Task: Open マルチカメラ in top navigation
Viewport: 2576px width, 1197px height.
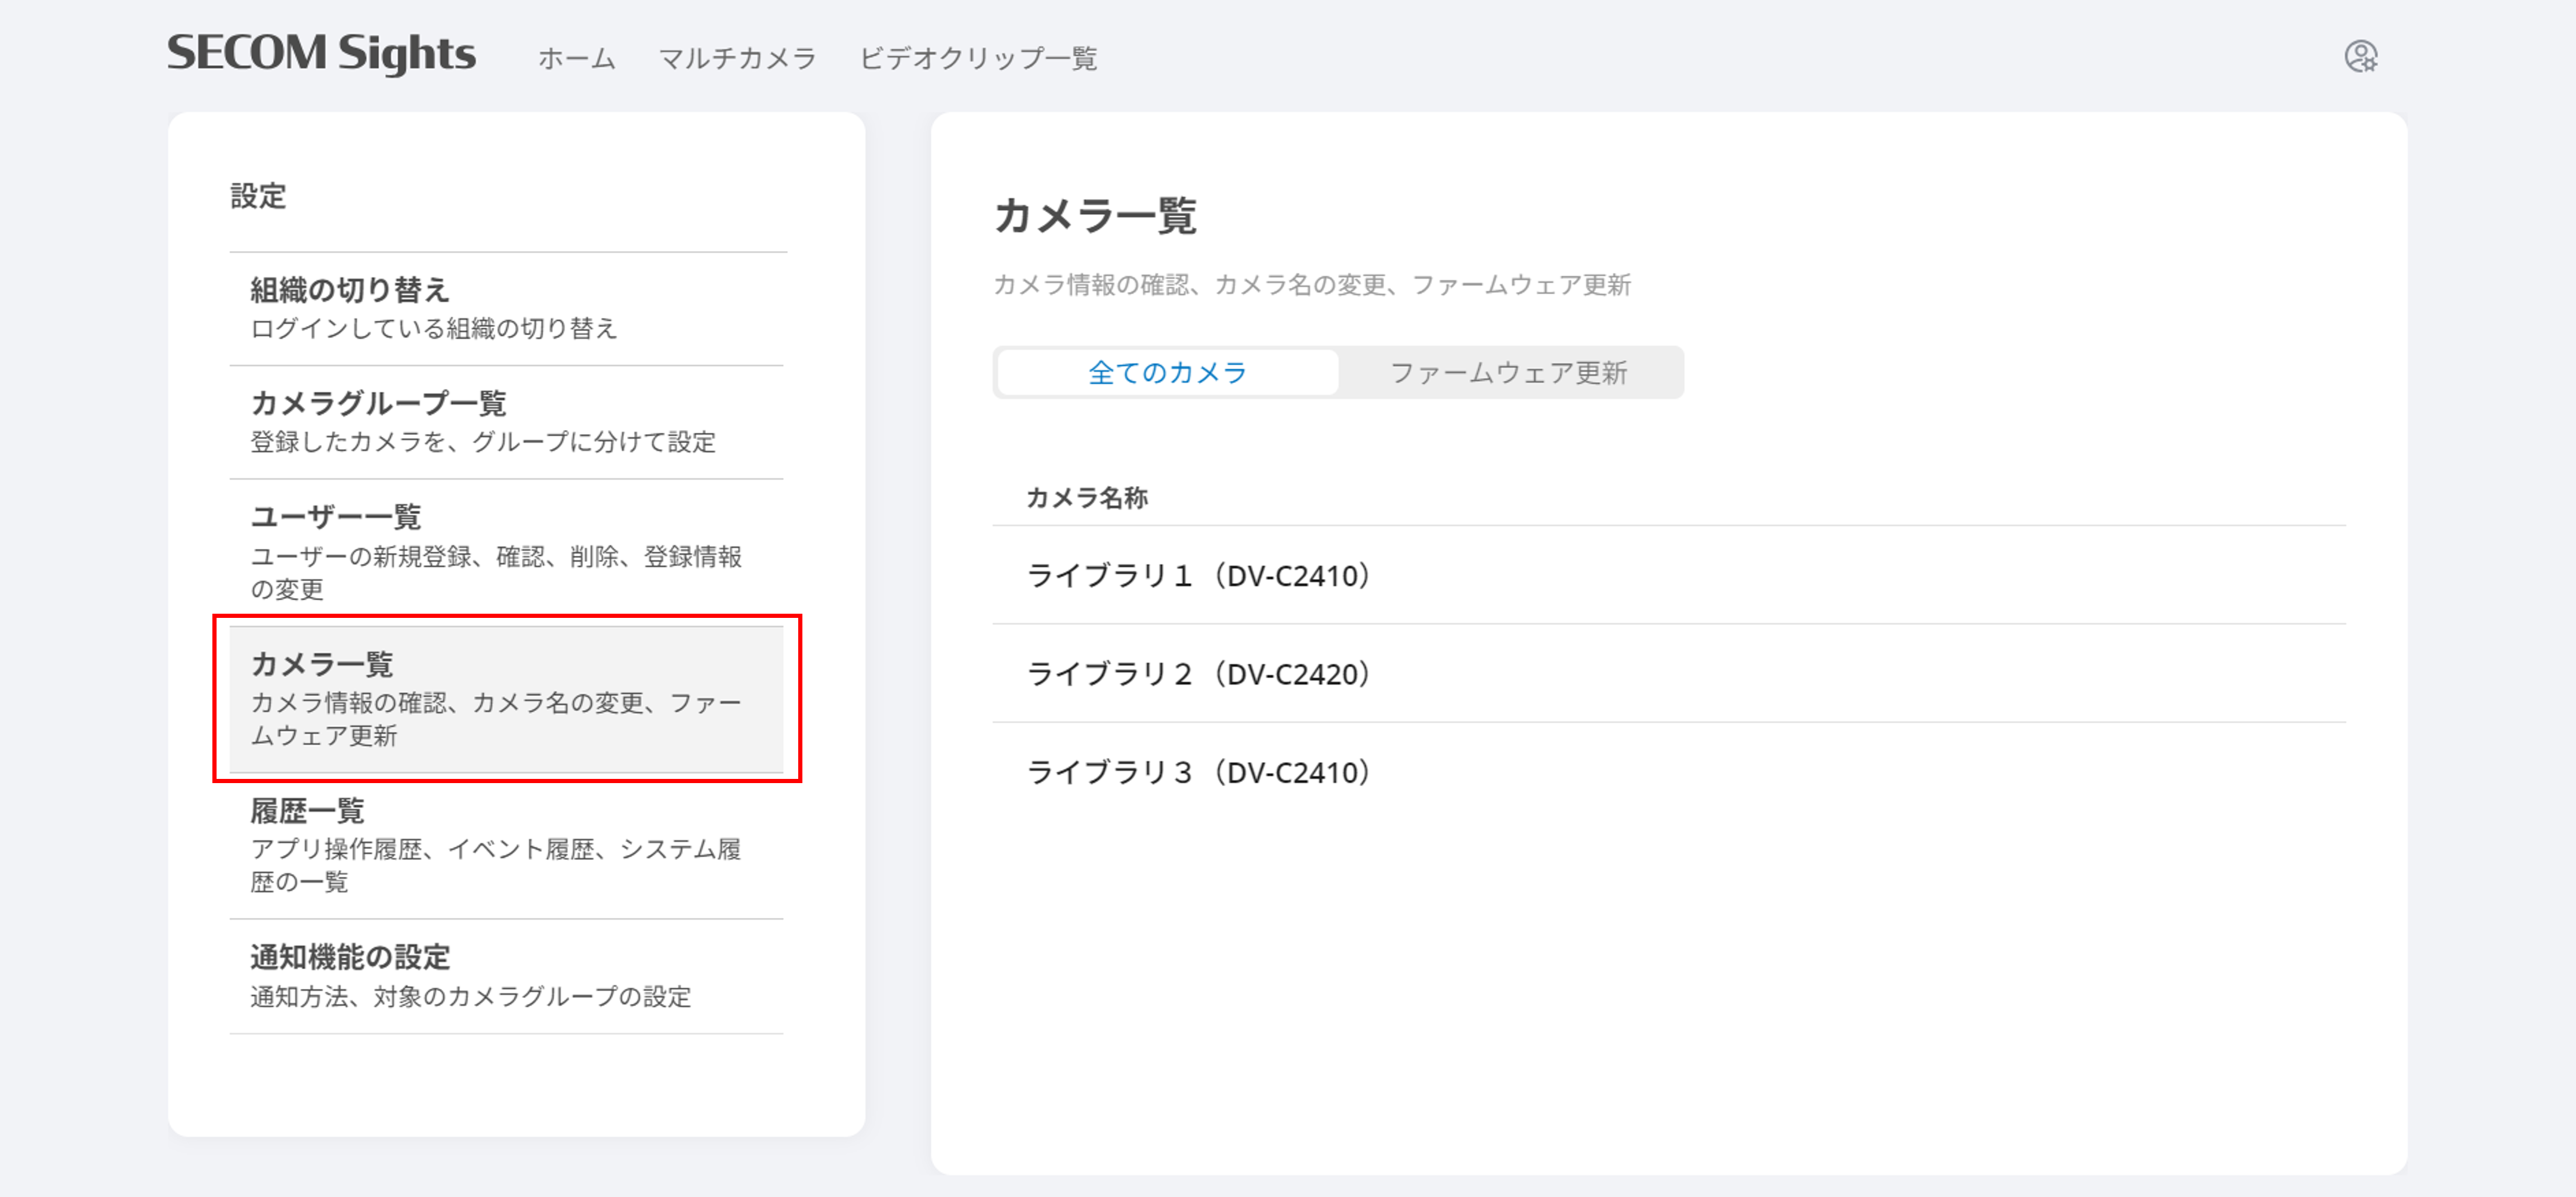Action: coord(738,58)
